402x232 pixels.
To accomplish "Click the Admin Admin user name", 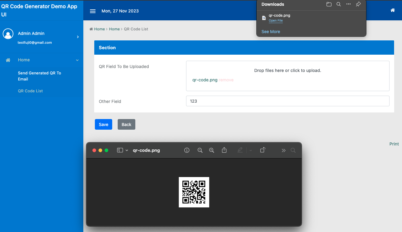I will point(31,33).
